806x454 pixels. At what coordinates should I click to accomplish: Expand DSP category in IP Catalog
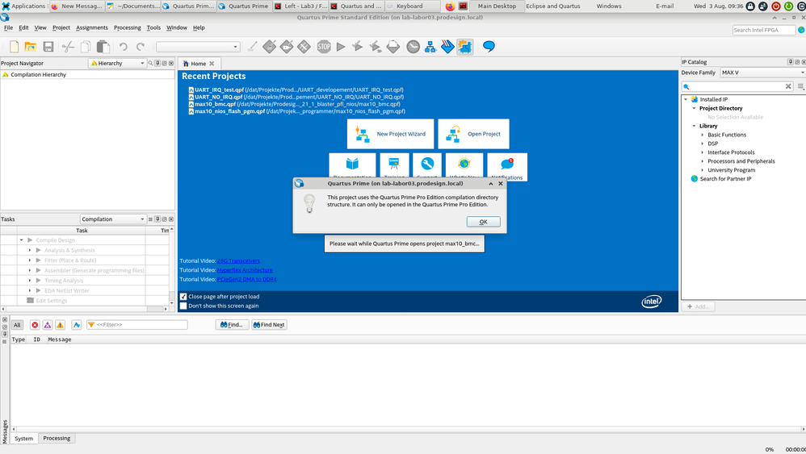703,144
